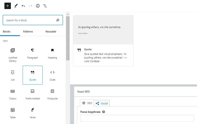
Task: Click the Focus keyphrase help icon
Action: [103, 112]
